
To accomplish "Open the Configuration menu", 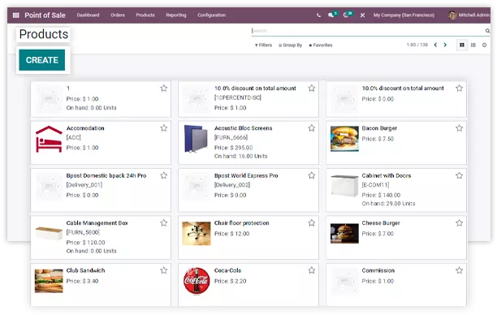I will [x=211, y=15].
